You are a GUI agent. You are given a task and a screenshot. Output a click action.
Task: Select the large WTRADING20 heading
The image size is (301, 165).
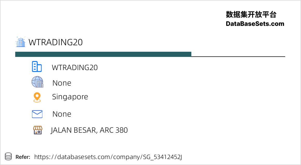[x=56, y=42]
